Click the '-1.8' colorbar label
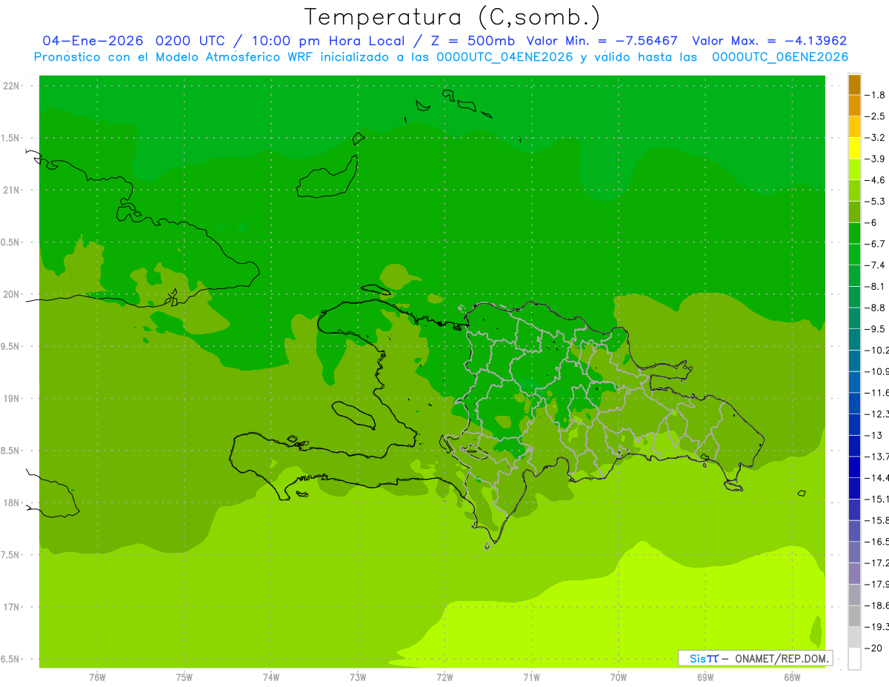Viewport: 889px width, 687px height. click(x=875, y=95)
